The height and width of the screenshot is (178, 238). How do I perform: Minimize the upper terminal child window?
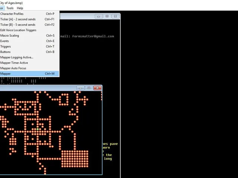pyautogui.click(x=99, y=16)
